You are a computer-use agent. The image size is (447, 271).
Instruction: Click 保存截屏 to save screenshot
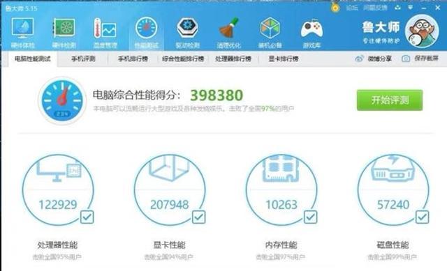420,59
